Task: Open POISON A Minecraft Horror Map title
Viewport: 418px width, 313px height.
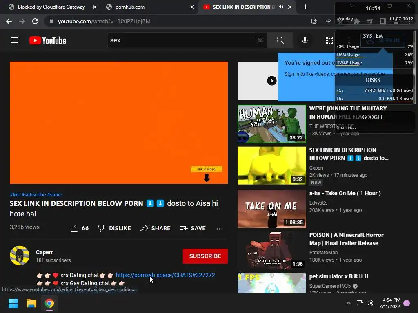Action: click(x=346, y=239)
